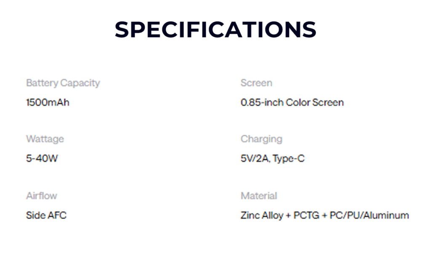This screenshot has height=258, width=431.
Task: Select the Screen label
Action: coord(256,83)
